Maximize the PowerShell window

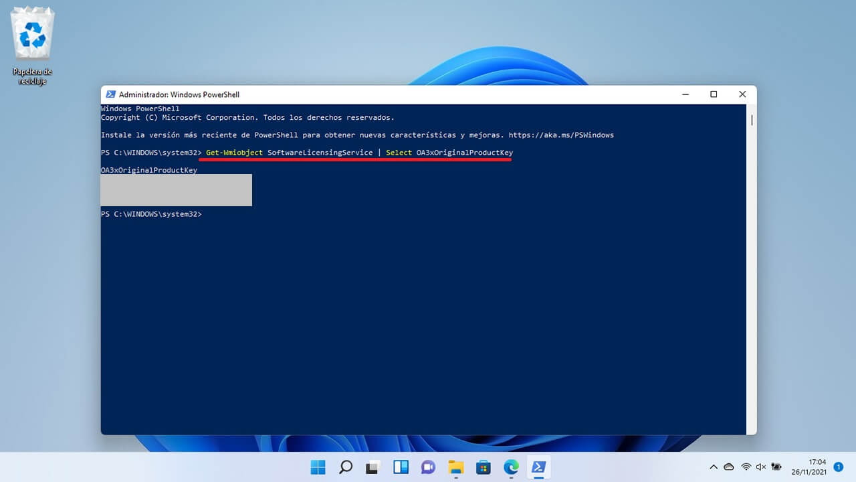pos(714,94)
